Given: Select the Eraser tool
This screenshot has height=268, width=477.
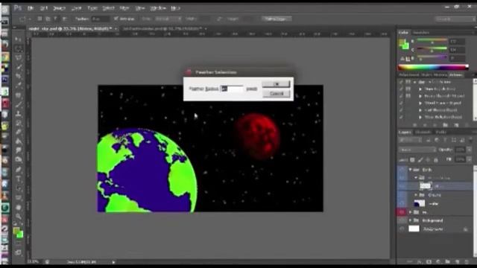Looking at the screenshot, I should [18, 133].
